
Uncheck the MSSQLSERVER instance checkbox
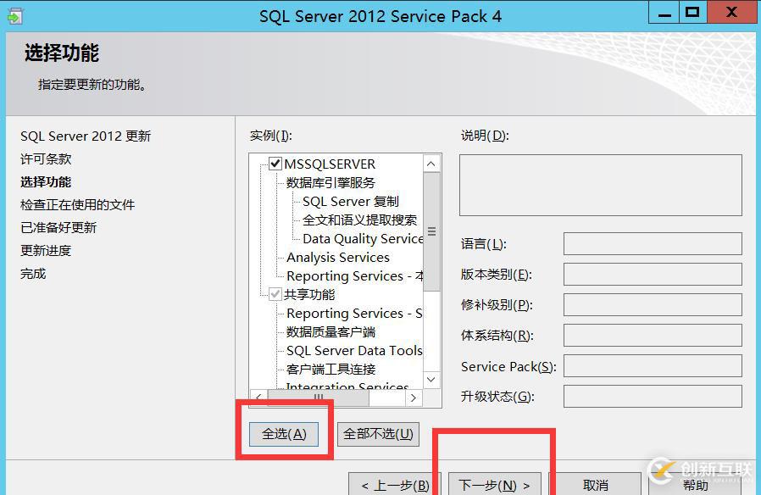pos(275,163)
